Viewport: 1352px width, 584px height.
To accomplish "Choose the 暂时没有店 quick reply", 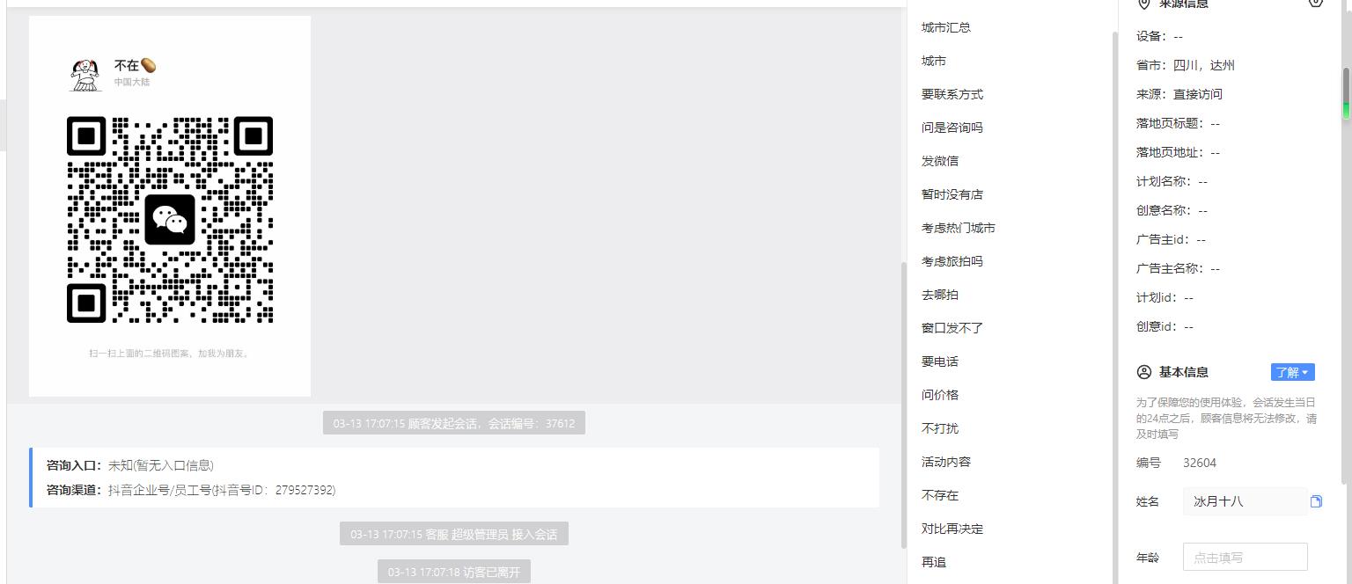I will [x=952, y=194].
